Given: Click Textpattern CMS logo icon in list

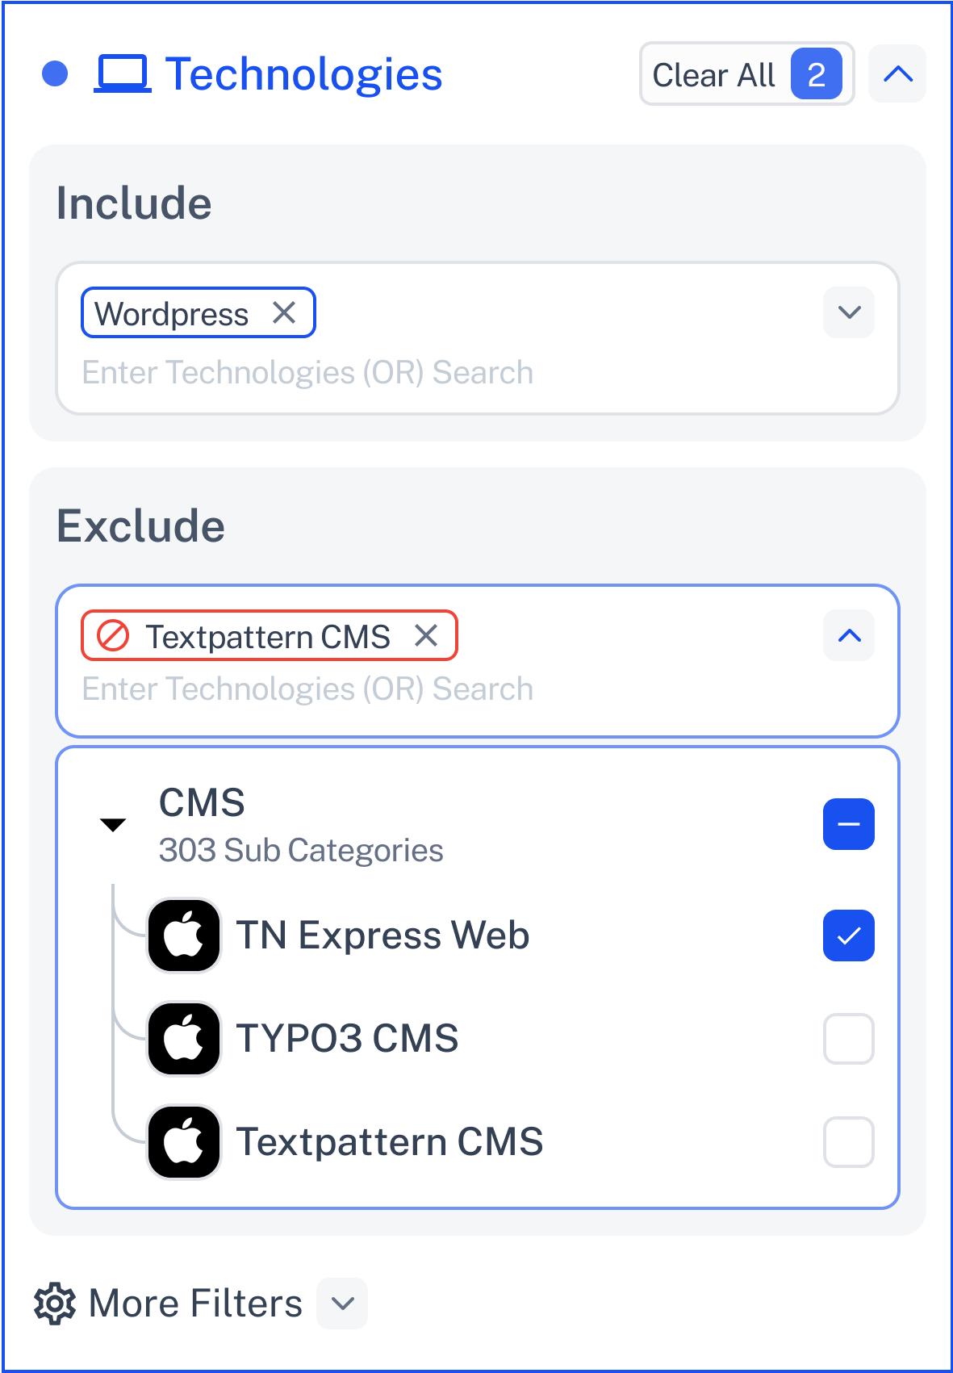Looking at the screenshot, I should coord(184,1142).
